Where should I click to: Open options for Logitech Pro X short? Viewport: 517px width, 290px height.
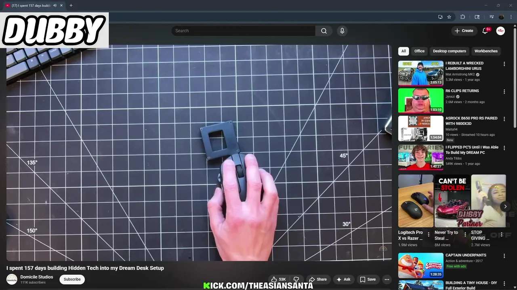coord(429,234)
